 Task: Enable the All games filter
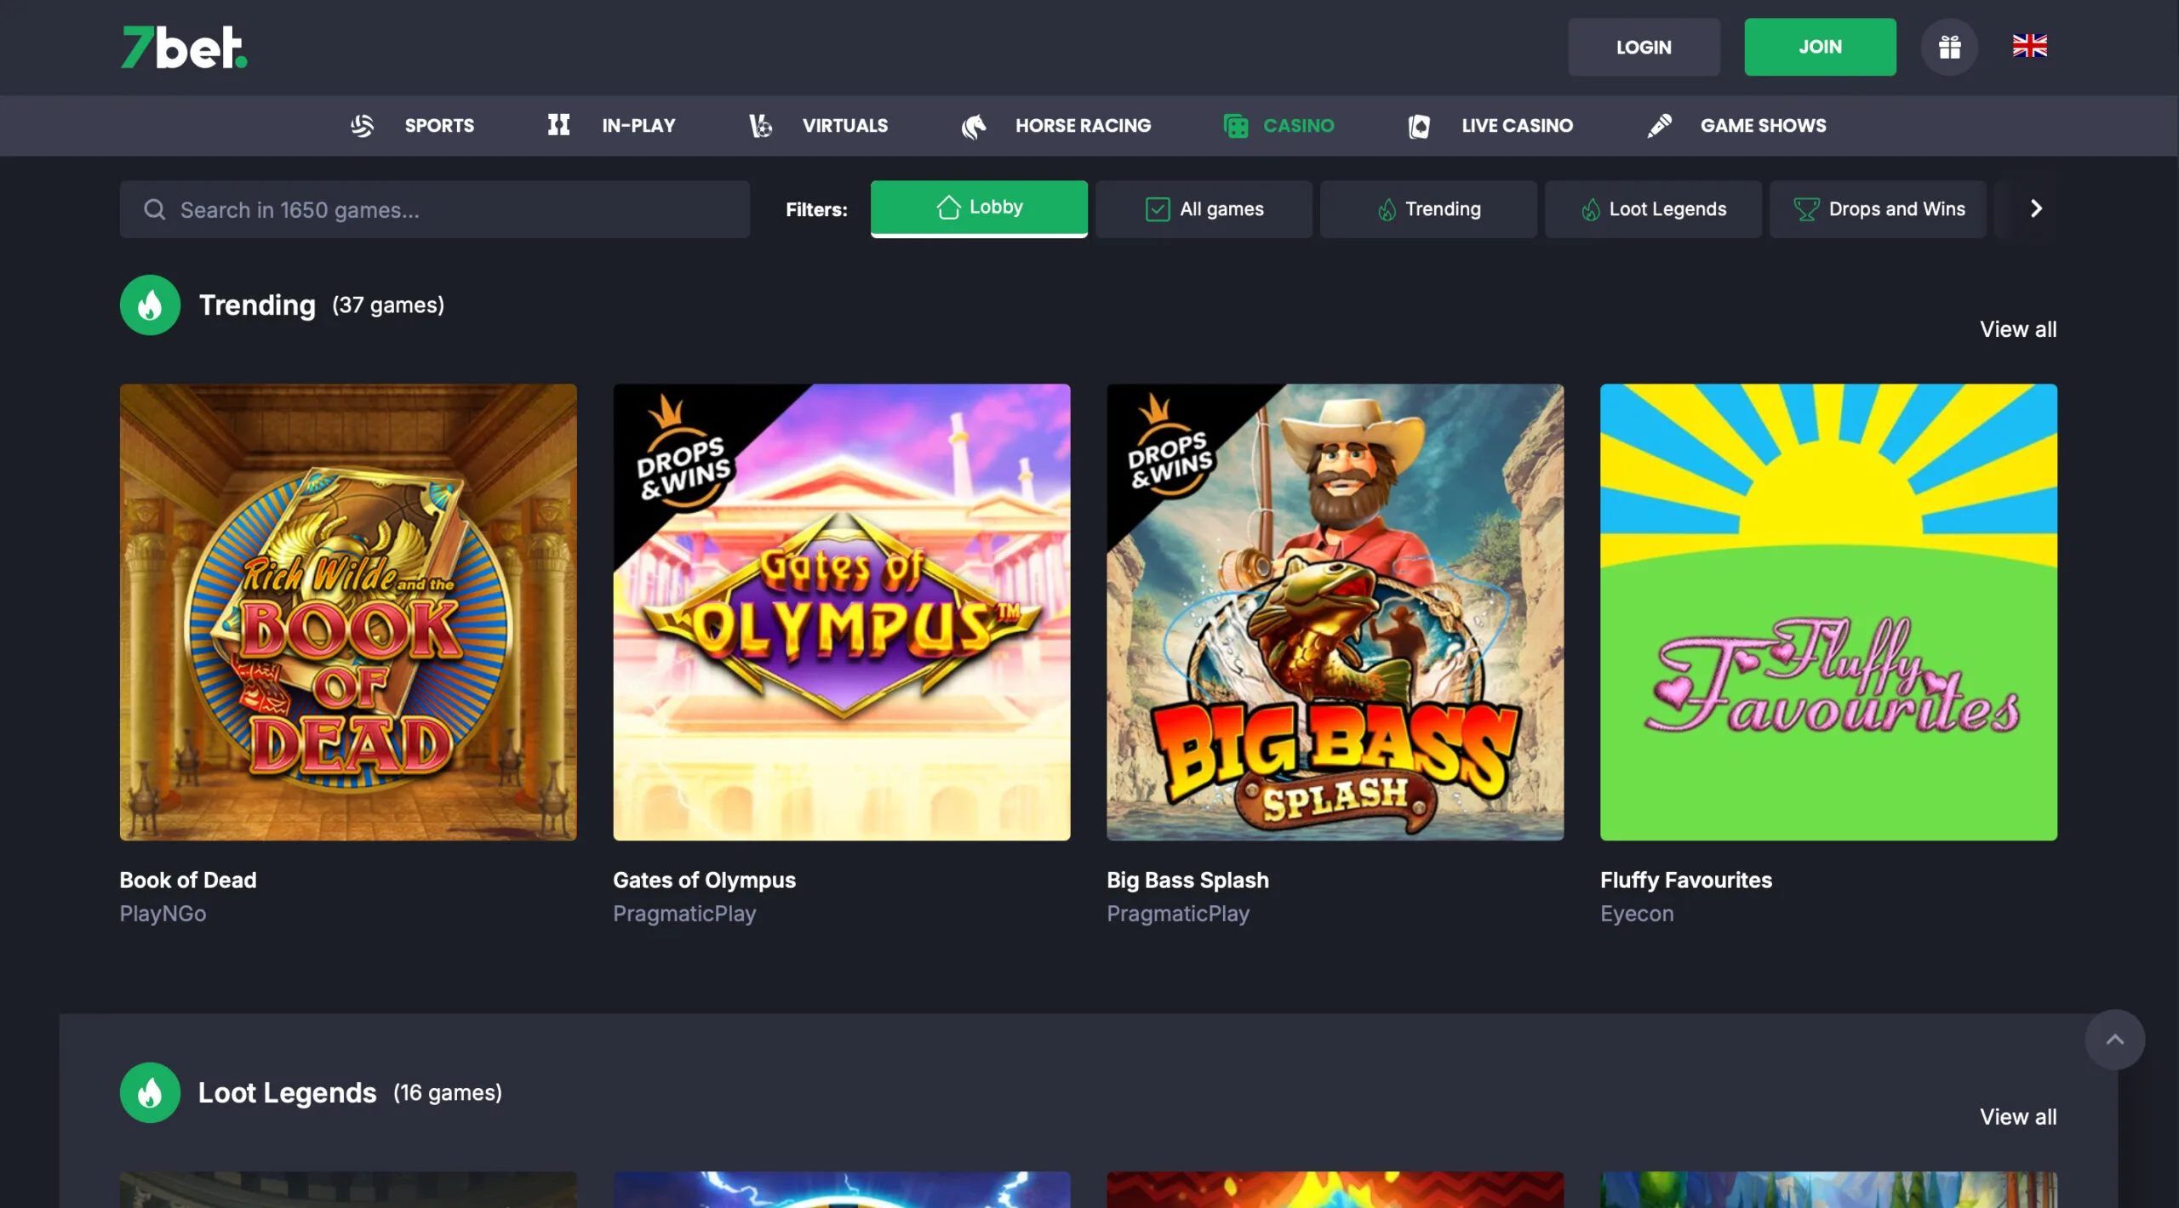[x=1204, y=208]
